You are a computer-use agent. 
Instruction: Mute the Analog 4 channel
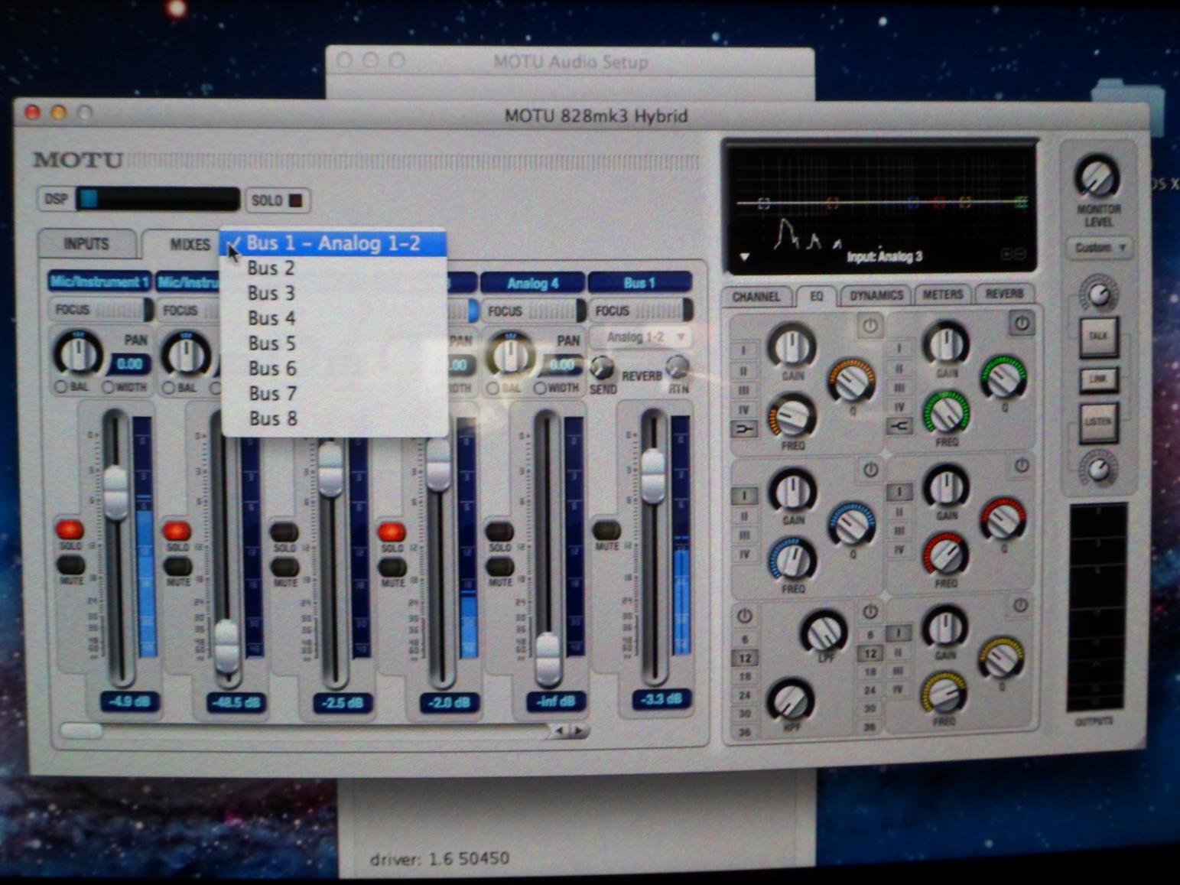click(x=499, y=566)
